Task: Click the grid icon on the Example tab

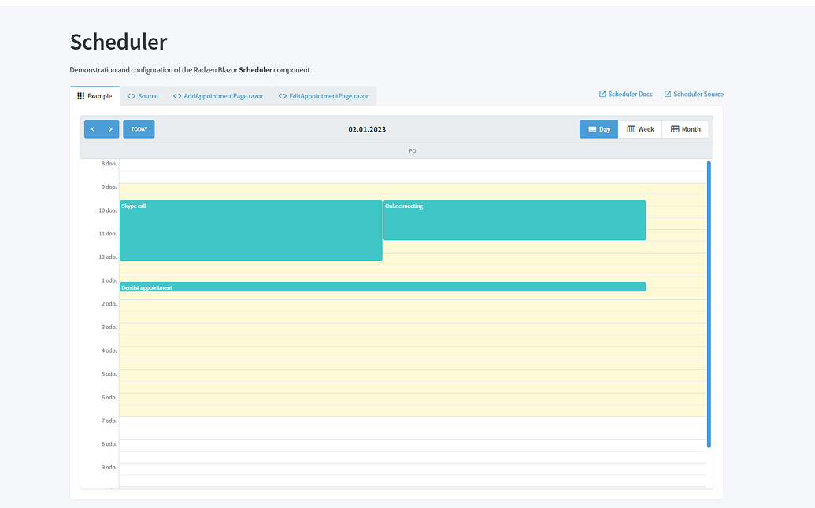Action: tap(81, 95)
